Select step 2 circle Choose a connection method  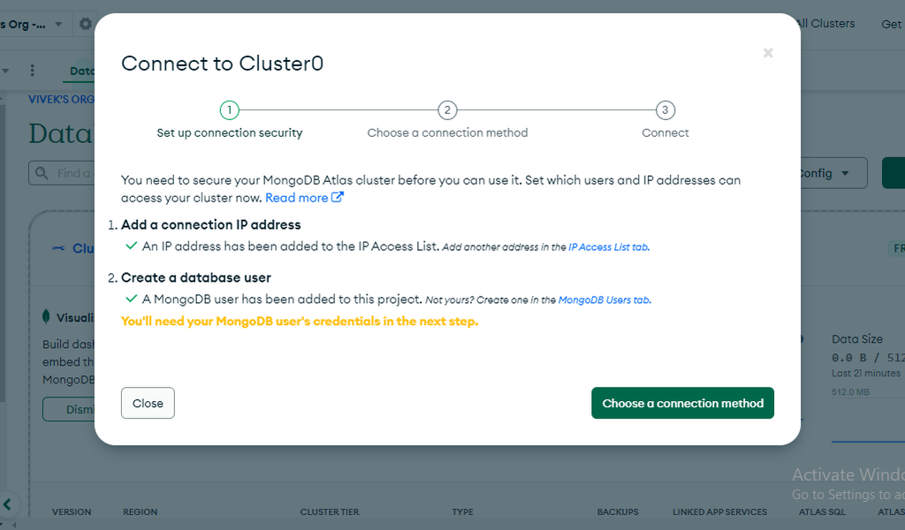tap(447, 110)
